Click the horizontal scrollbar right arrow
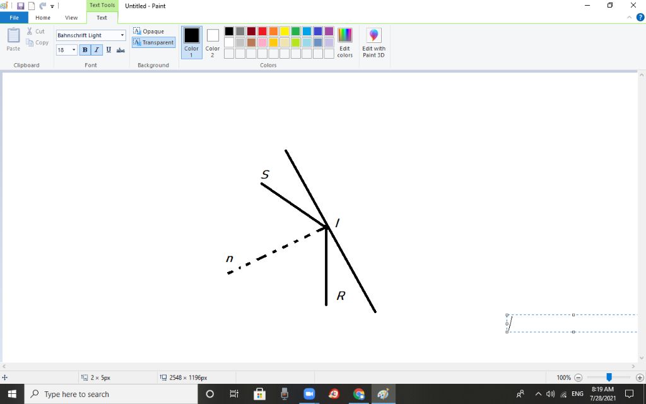This screenshot has height=404, width=646. pos(633,365)
